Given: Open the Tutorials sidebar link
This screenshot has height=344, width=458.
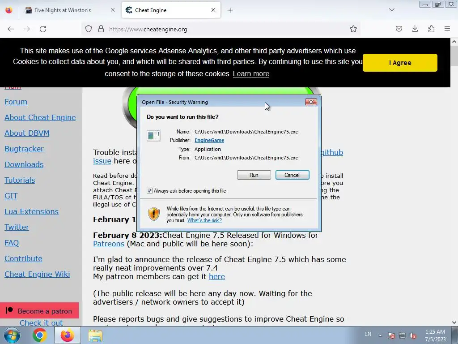Looking at the screenshot, I should coord(20,180).
